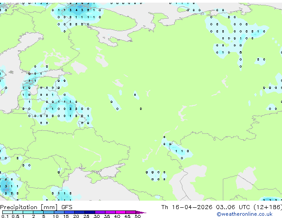Click the 45–50 mm legend color swatch

point(131,212)
